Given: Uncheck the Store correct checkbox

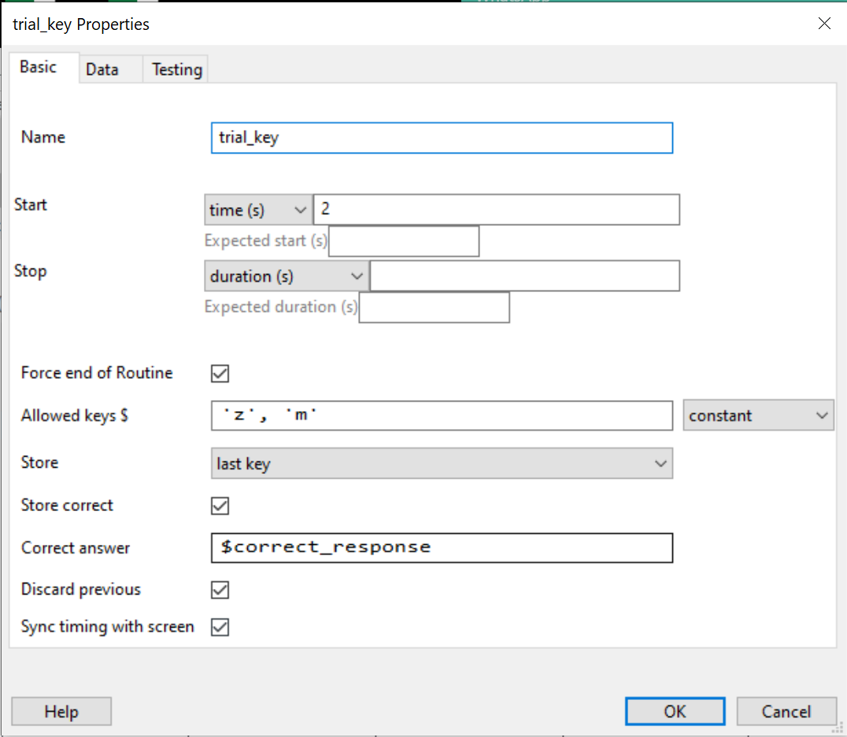Looking at the screenshot, I should click(220, 506).
